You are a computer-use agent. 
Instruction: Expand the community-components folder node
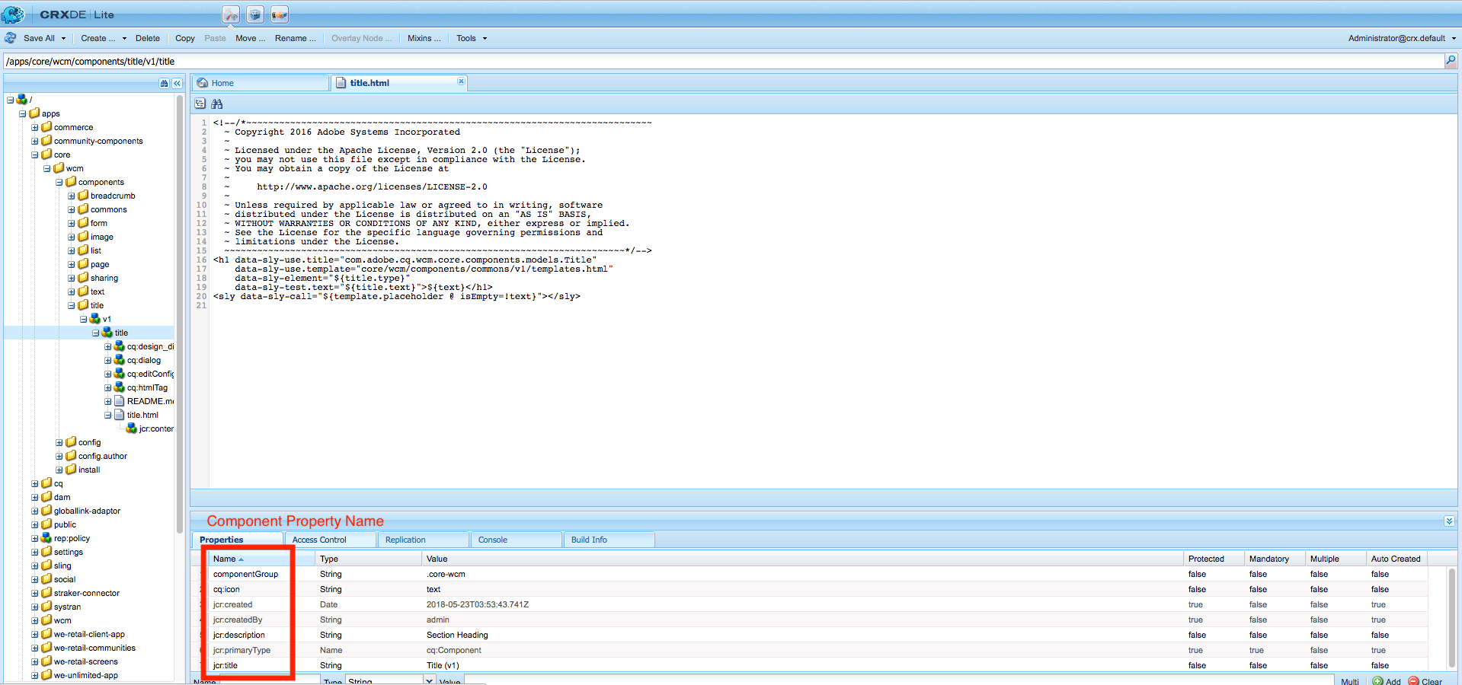(x=35, y=141)
